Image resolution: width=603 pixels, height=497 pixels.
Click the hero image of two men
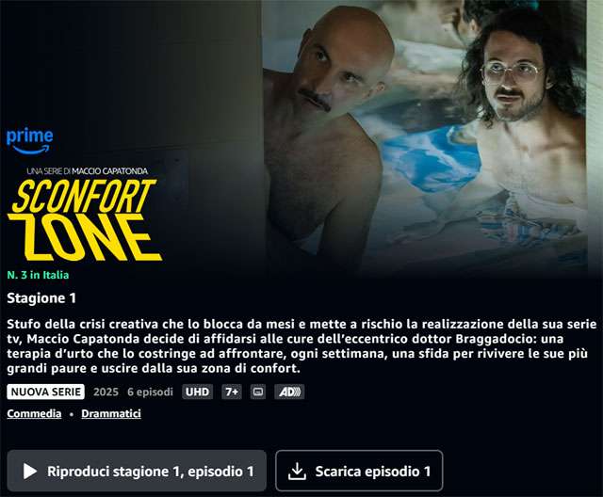pyautogui.click(x=425, y=138)
